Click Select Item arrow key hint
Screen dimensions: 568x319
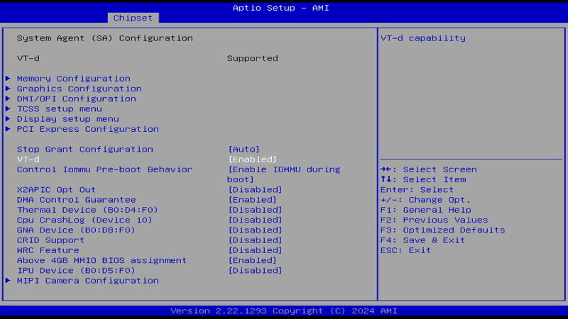[x=423, y=180]
